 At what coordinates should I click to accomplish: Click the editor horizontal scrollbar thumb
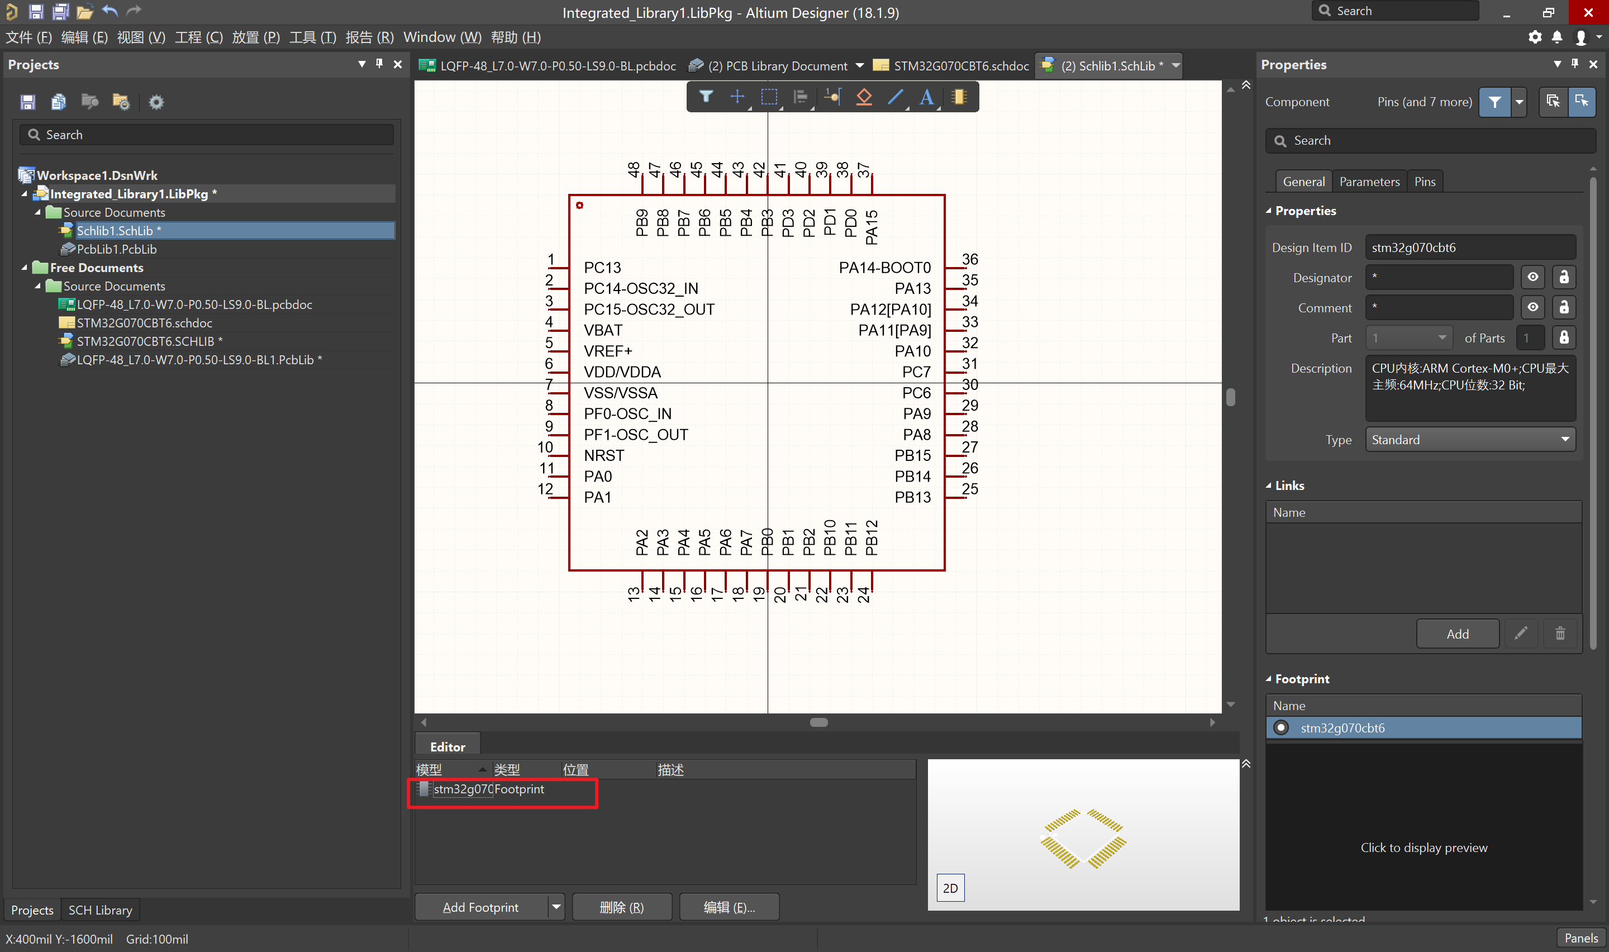click(x=819, y=722)
